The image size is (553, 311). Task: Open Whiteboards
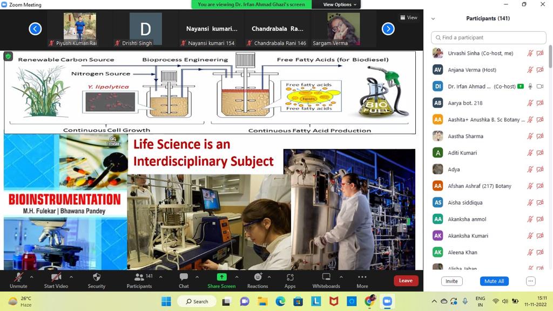(326, 280)
